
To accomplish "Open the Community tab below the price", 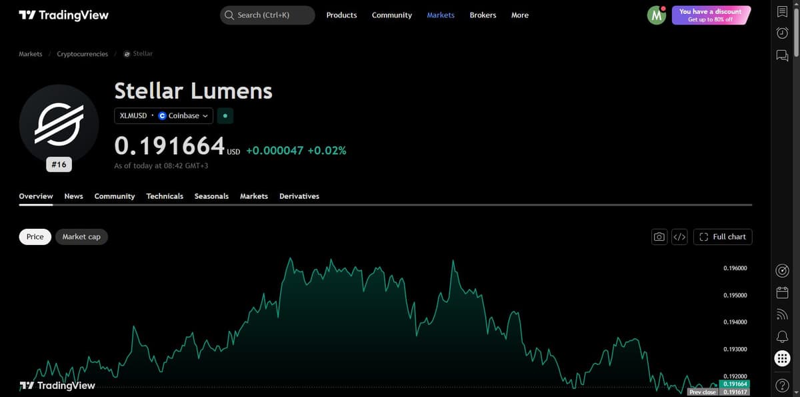I will point(115,196).
